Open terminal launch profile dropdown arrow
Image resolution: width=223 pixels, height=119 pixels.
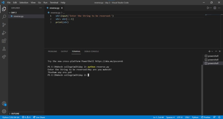point(212,51)
